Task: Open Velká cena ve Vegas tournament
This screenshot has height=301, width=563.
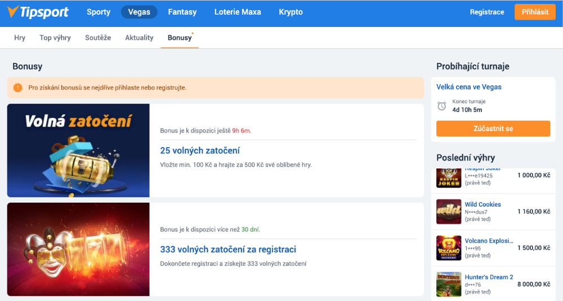Action: coord(469,86)
